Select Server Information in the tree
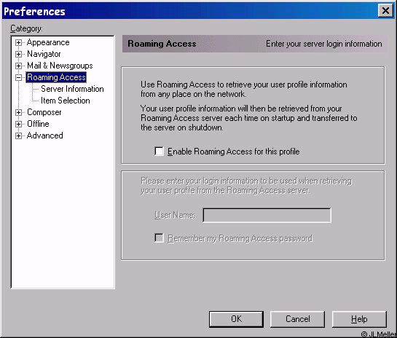 click(x=72, y=89)
